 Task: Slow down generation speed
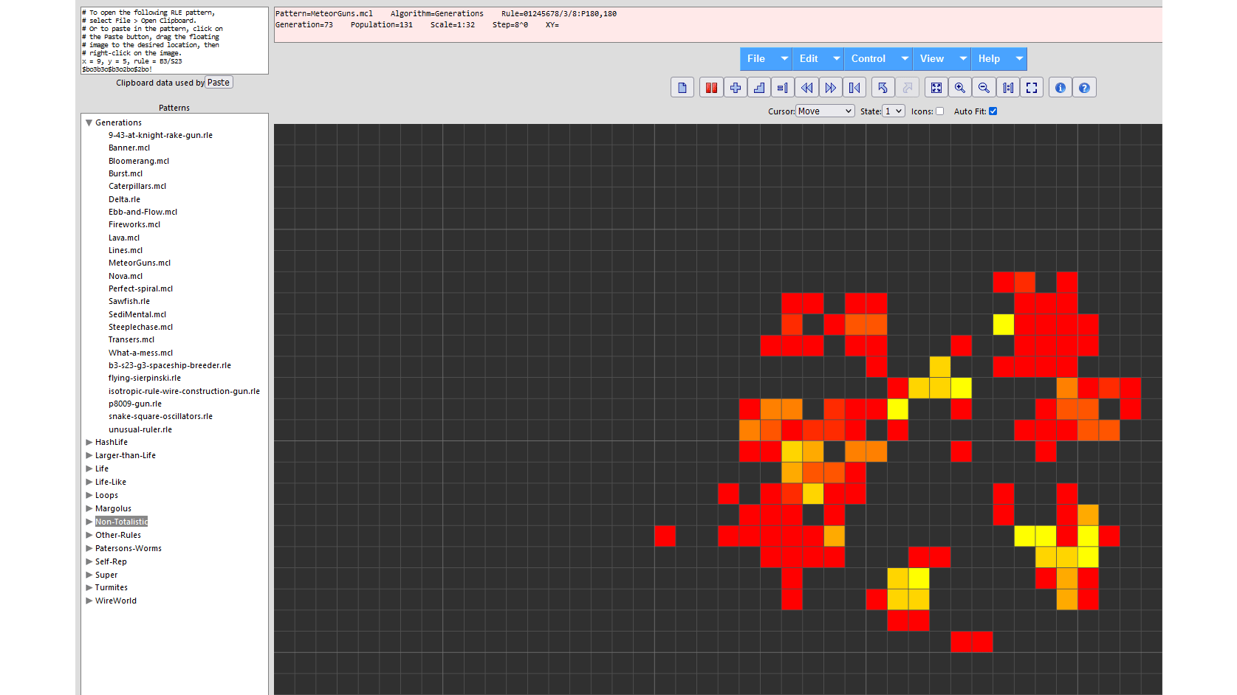[807, 88]
